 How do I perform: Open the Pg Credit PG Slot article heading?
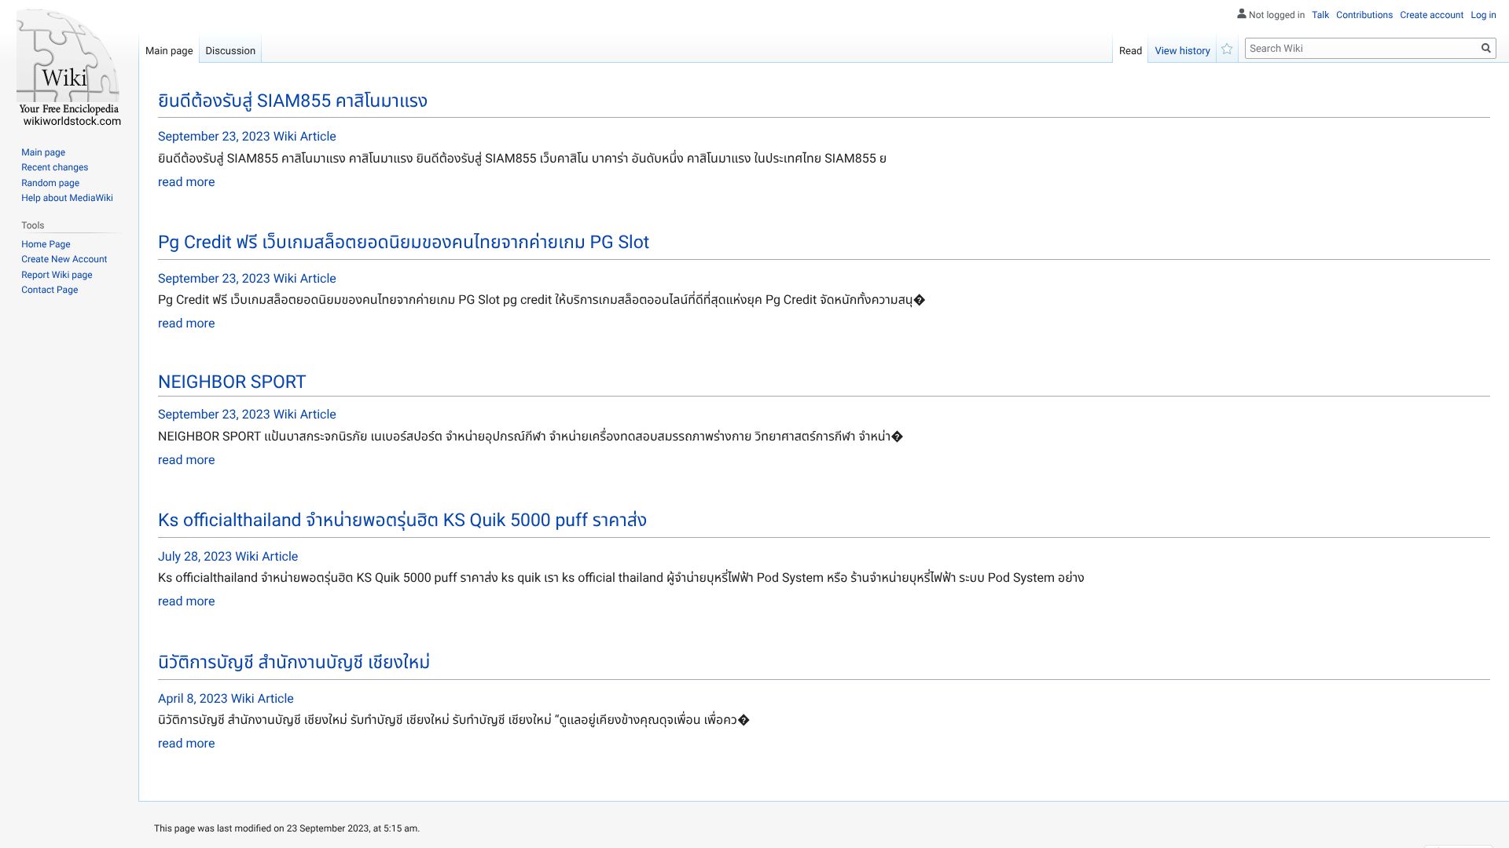[x=403, y=242]
